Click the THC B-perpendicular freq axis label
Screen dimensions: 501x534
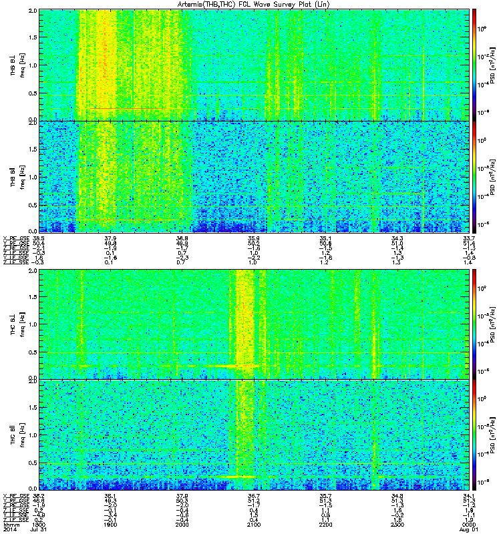pos(18,324)
